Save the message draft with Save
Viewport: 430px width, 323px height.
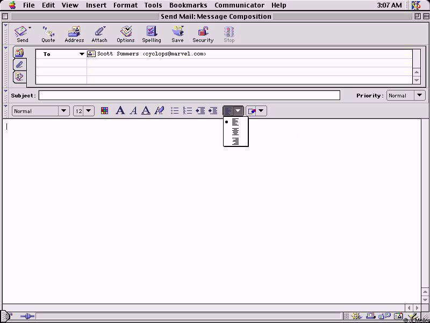point(177,34)
